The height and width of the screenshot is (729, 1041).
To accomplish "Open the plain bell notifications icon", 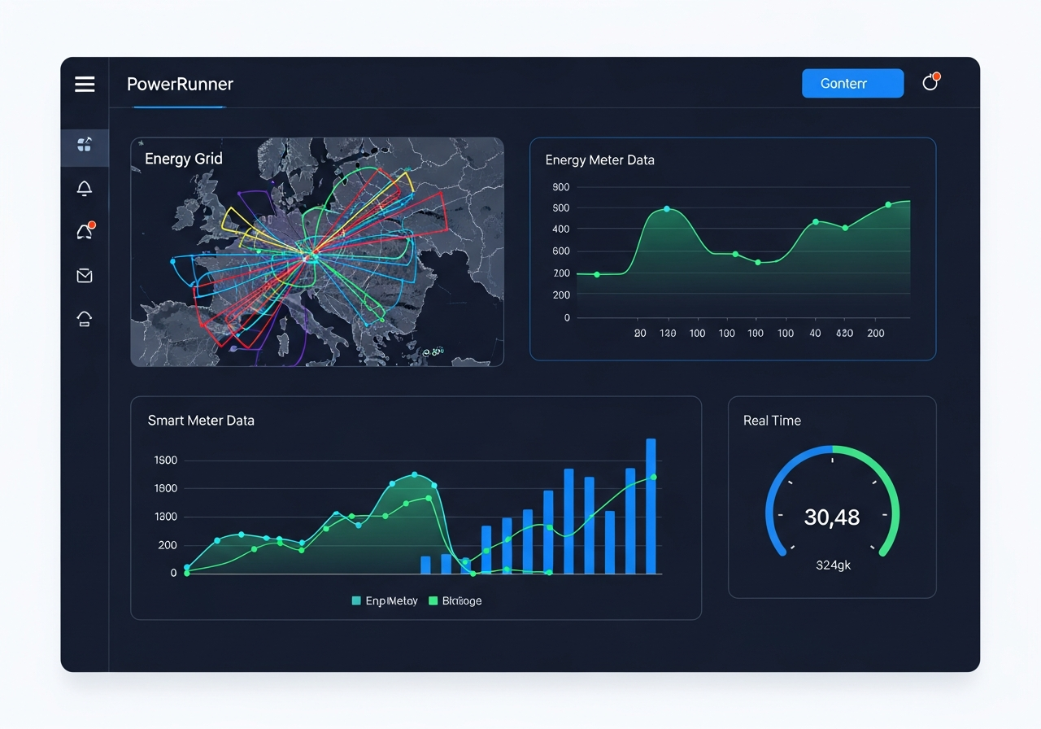I will coord(85,189).
